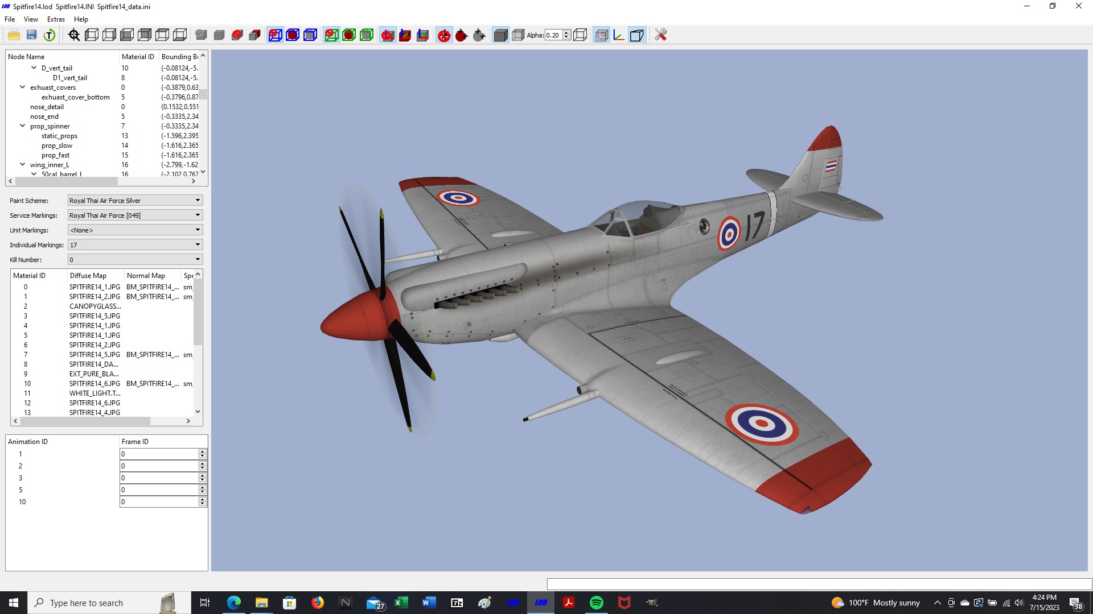
Task: Click the red cube with axes icon
Action: [405, 35]
